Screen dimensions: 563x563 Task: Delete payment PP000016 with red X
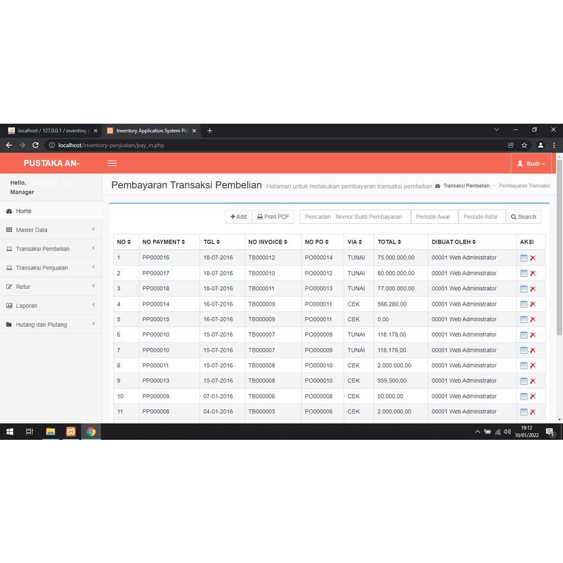(533, 258)
